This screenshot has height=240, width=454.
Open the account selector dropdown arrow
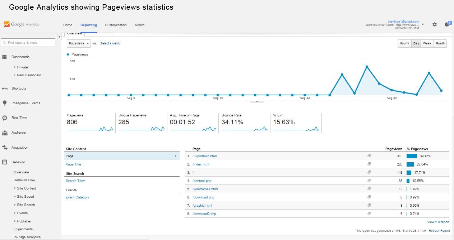[x=423, y=24]
